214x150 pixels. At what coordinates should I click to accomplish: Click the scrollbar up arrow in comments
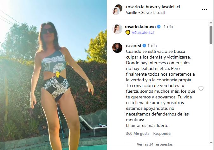[211, 23]
